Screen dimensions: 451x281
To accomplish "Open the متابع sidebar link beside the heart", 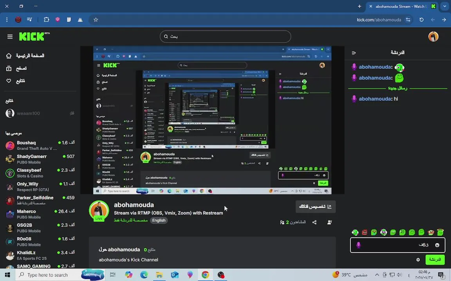I will (x=20, y=81).
